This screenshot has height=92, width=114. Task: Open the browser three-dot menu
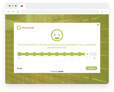coord(105,12)
